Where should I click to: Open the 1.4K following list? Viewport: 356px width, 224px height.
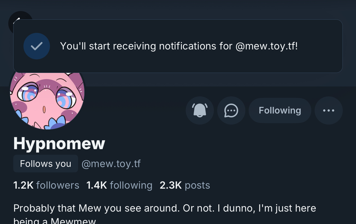(119, 185)
